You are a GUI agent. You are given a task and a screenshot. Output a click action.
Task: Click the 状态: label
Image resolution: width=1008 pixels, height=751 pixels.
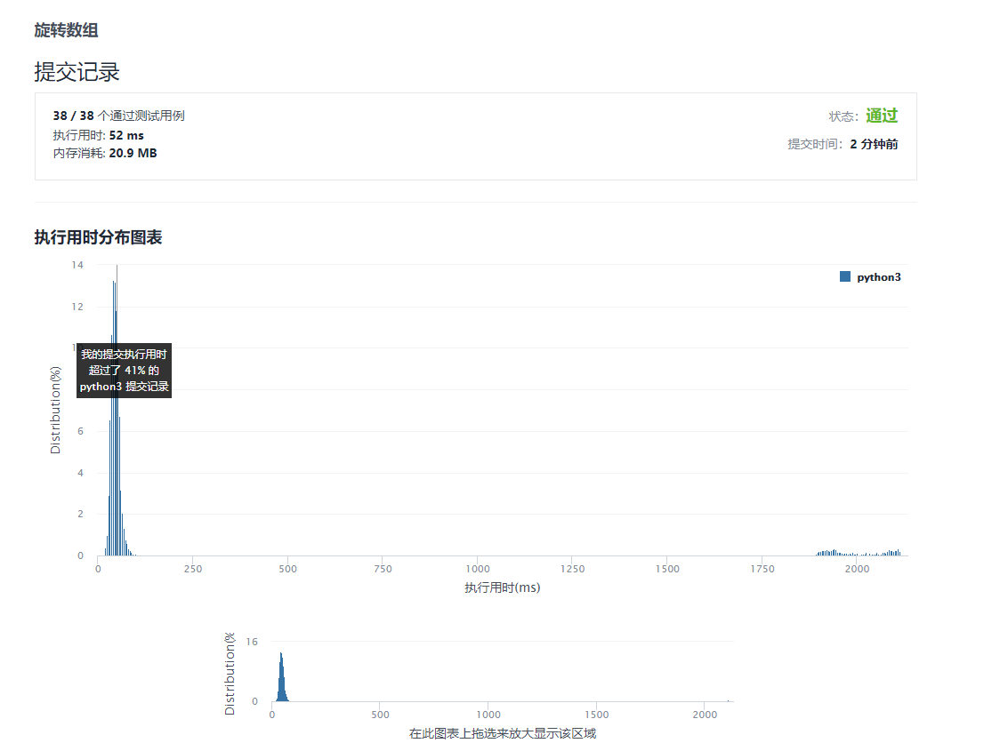coord(843,116)
